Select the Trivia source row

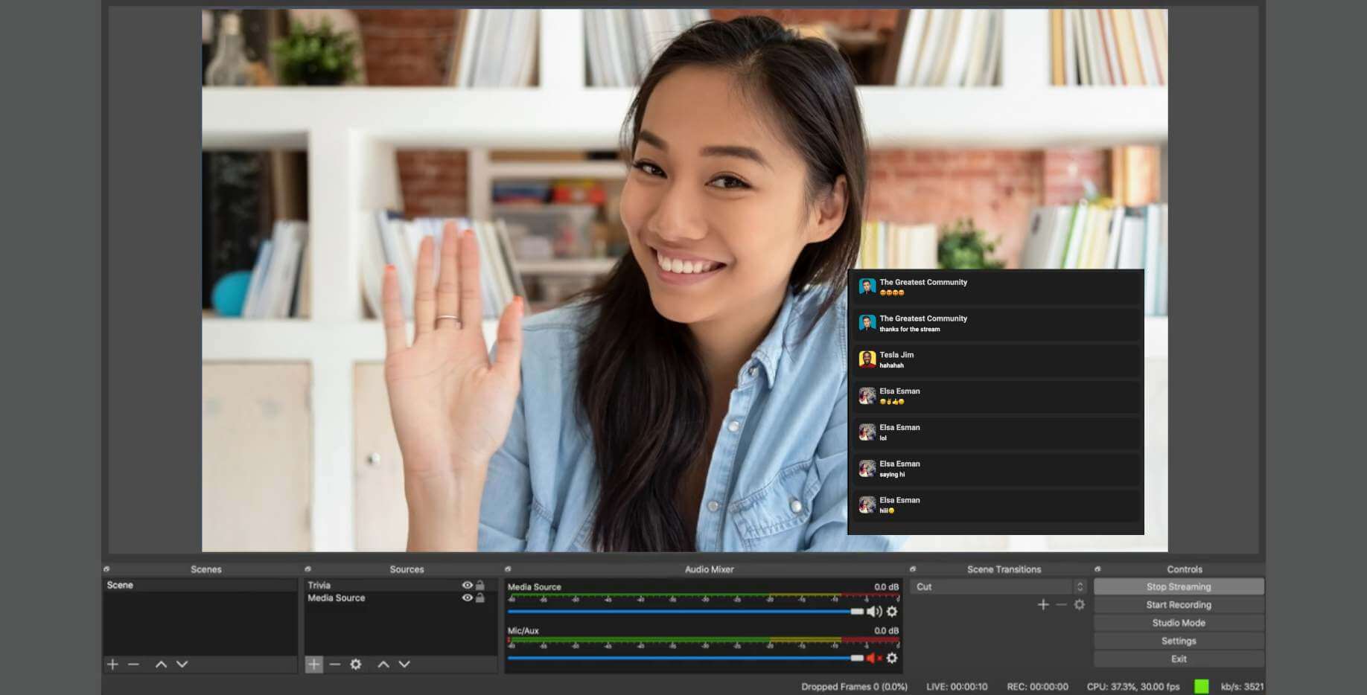click(401, 586)
